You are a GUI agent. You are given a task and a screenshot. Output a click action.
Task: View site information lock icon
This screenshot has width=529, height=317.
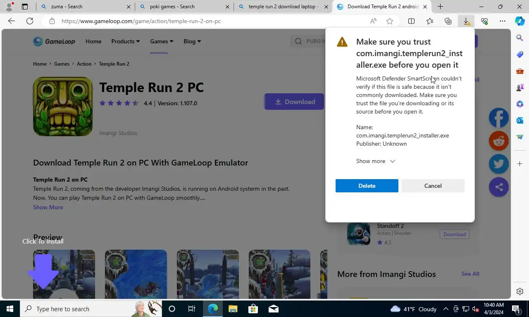[x=52, y=21]
